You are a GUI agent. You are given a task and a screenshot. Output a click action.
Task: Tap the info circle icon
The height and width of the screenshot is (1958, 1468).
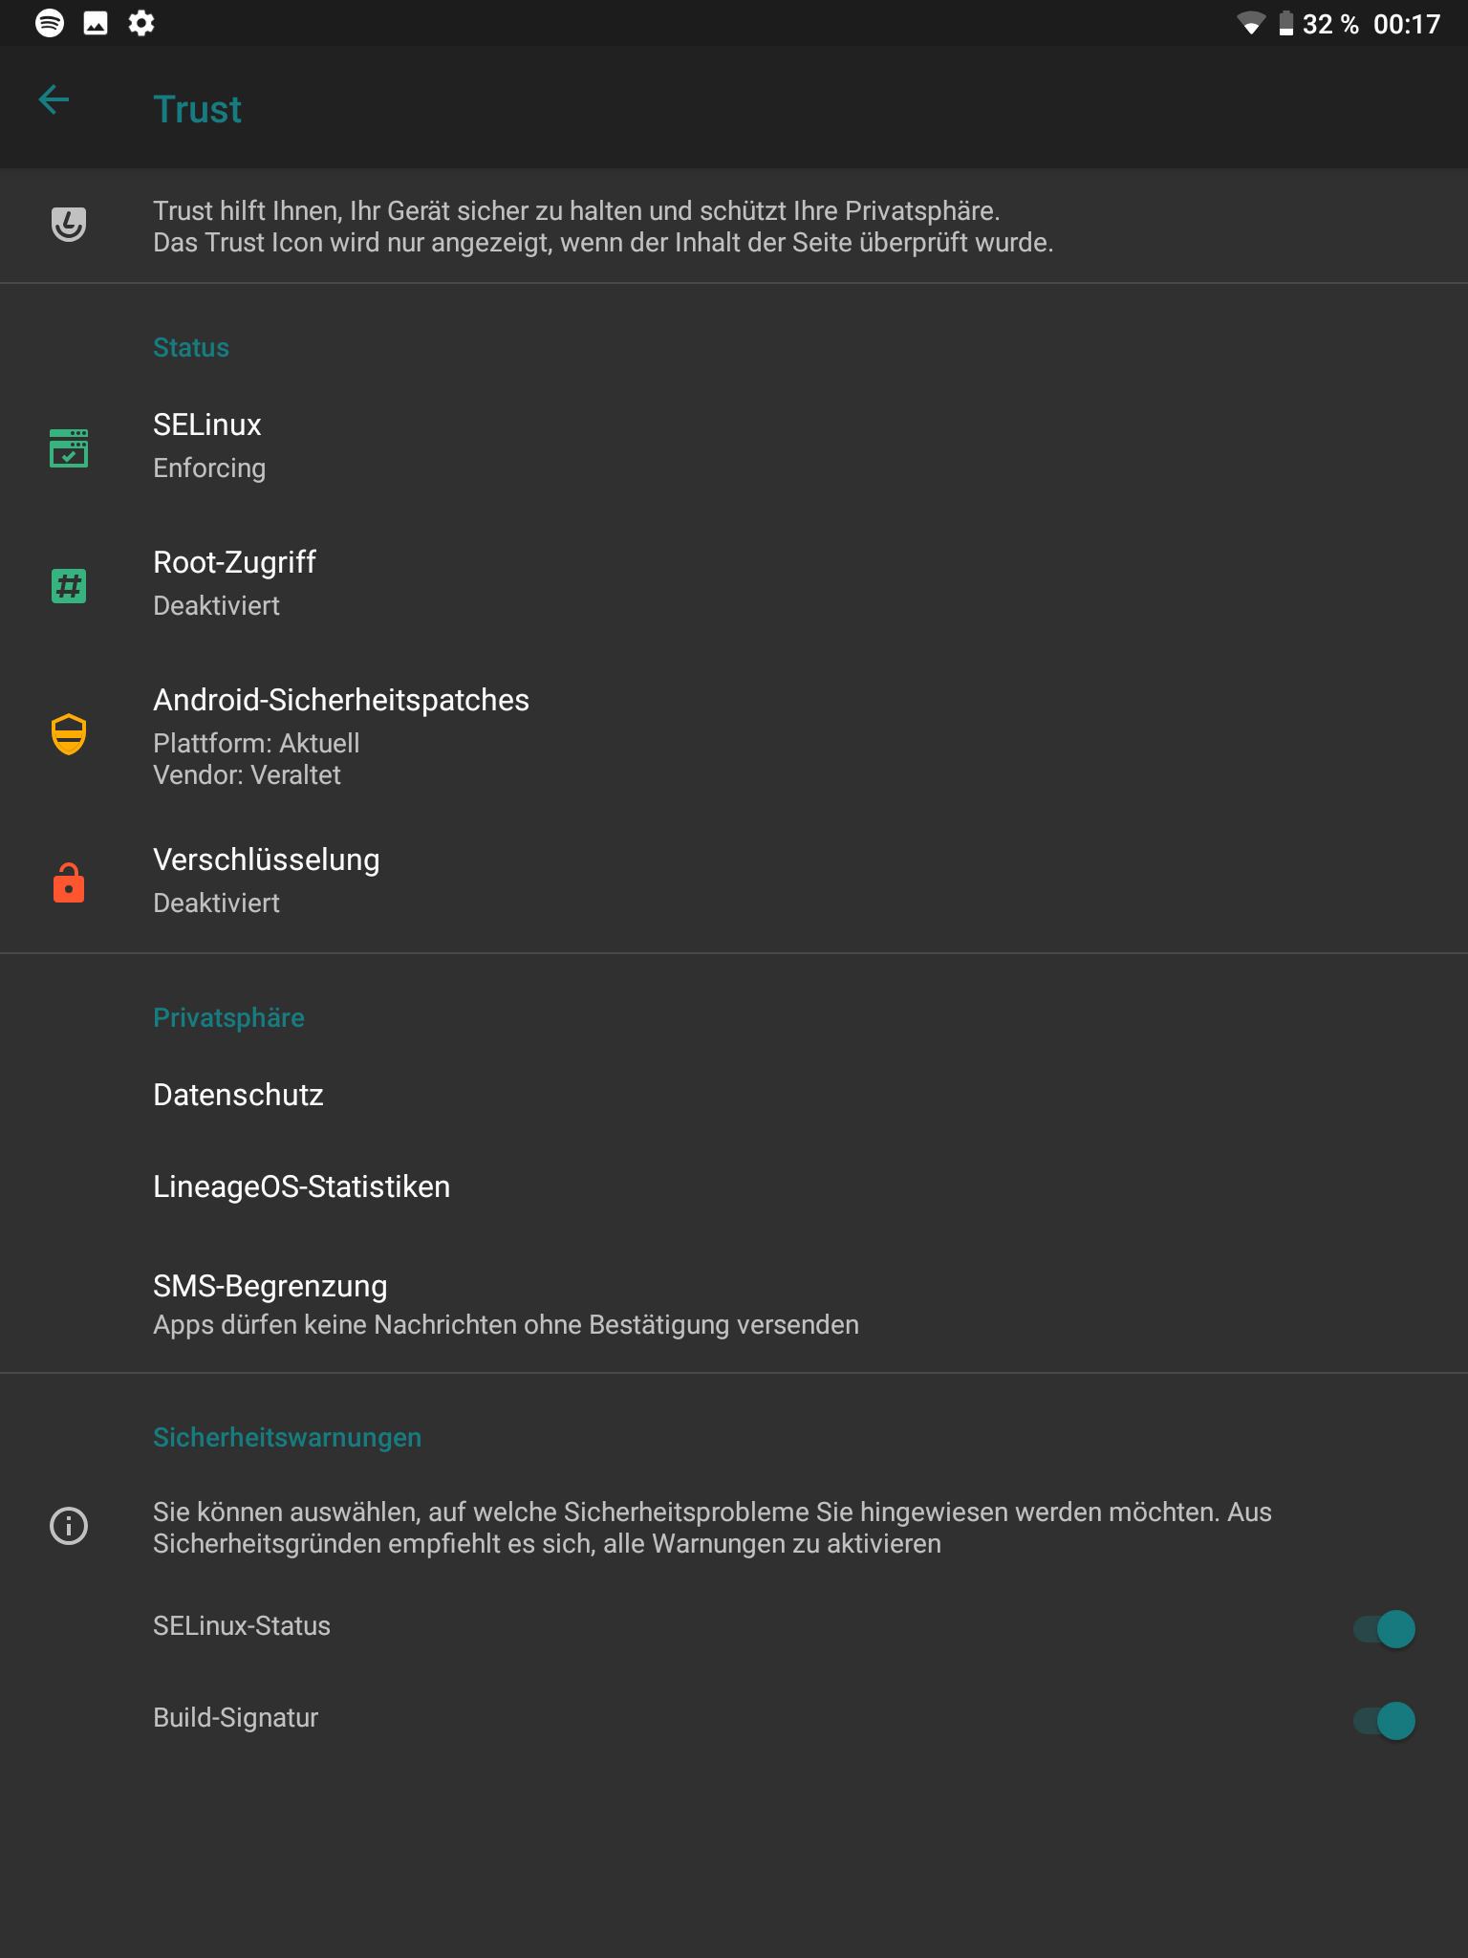coord(69,1526)
